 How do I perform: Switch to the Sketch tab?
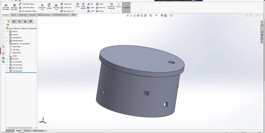pyautogui.click(x=14, y=15)
